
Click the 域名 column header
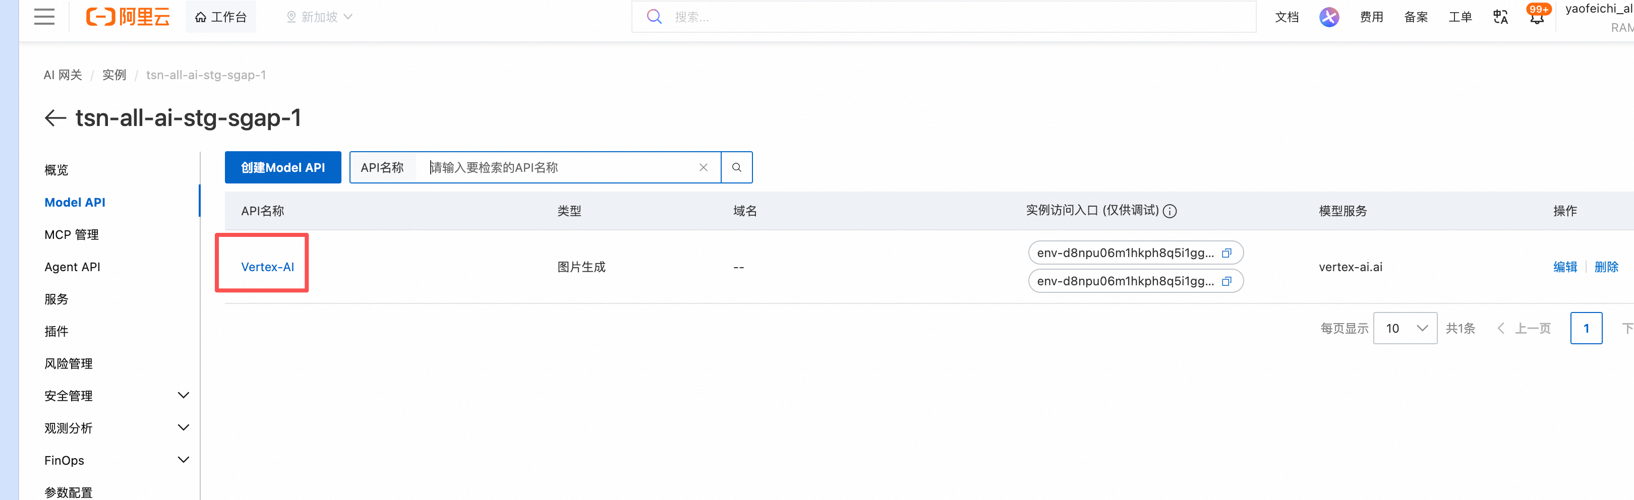click(745, 211)
